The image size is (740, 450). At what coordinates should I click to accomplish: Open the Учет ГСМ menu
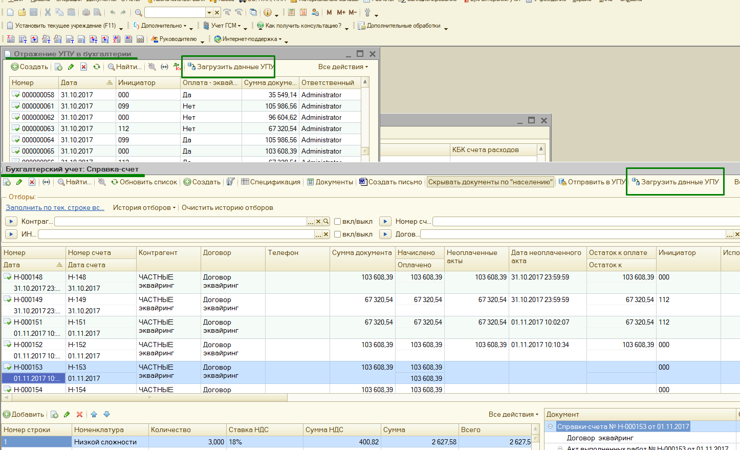(225, 26)
